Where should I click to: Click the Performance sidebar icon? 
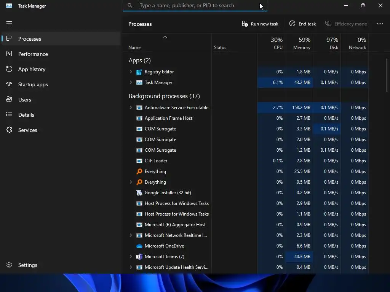coord(9,54)
